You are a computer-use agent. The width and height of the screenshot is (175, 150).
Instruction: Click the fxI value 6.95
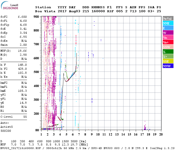tap(23, 37)
